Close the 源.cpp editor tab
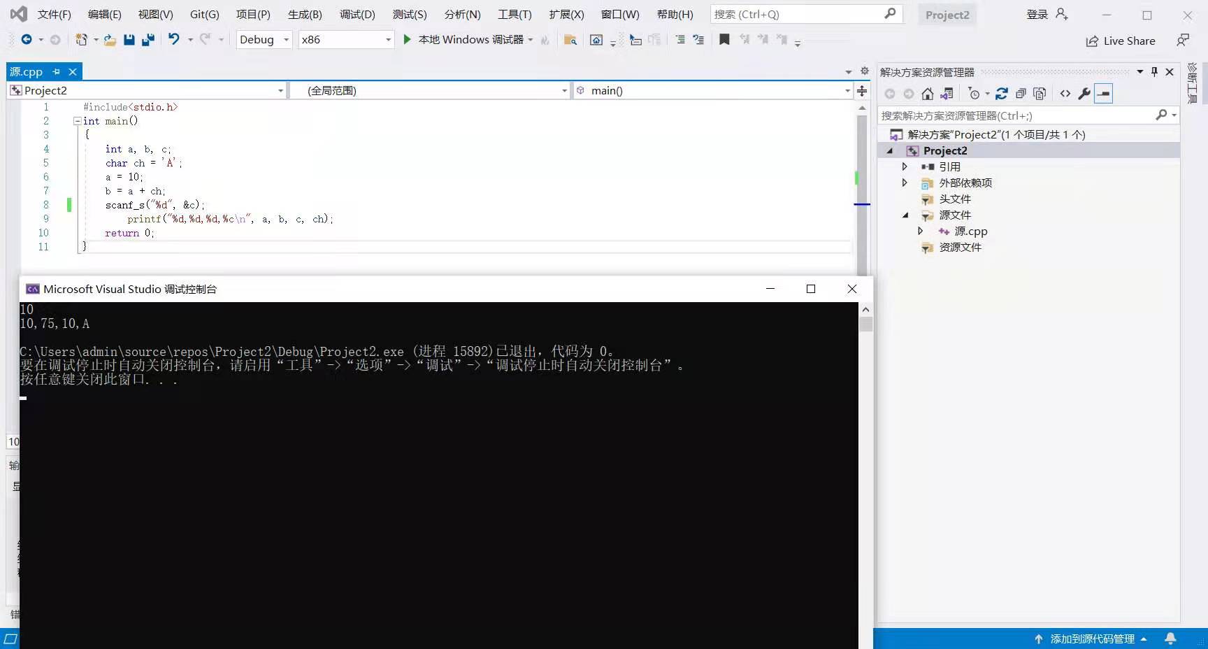 pyautogui.click(x=73, y=71)
